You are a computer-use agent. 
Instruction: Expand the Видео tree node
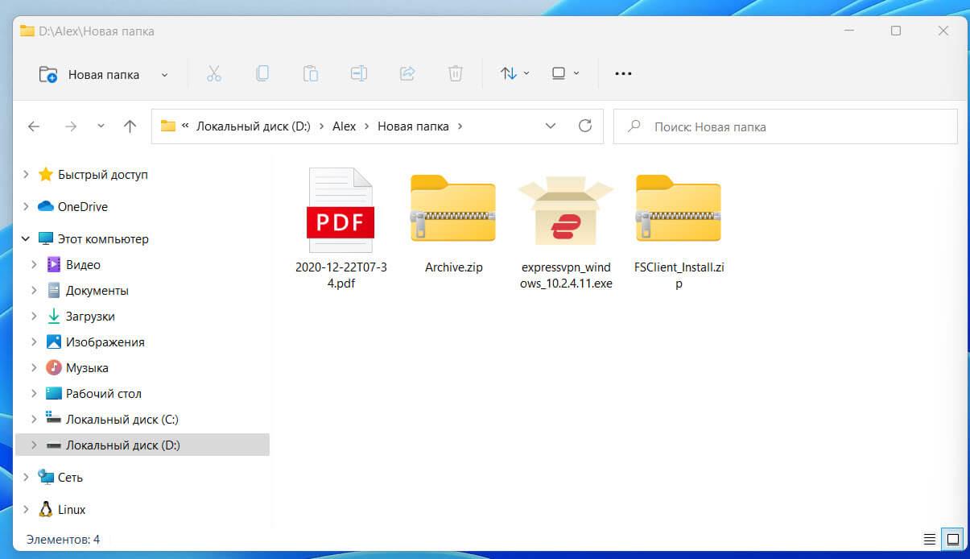[x=34, y=265]
